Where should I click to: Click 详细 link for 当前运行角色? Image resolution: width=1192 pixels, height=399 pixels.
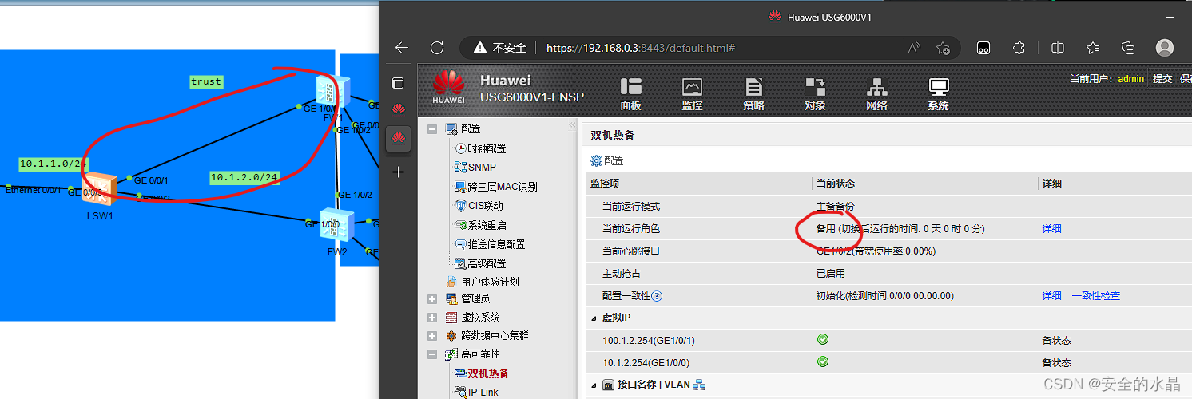click(x=1051, y=229)
